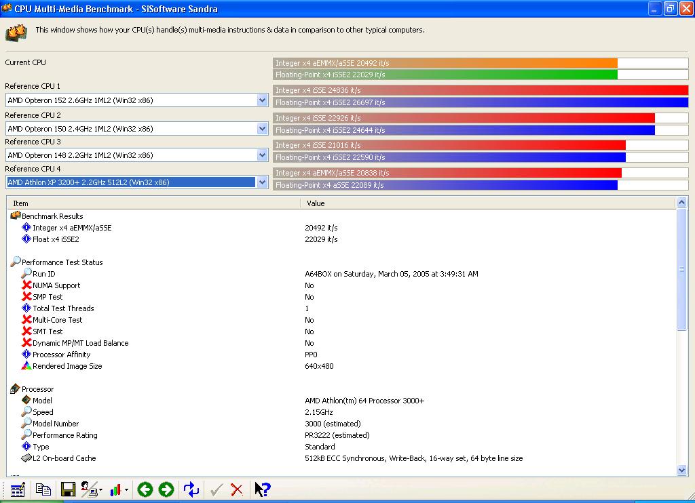Click the blue Floating-Point x4 iSSE2 26697 it/s bar
Viewport: 695px width, 503px height.
pyautogui.click(x=481, y=102)
